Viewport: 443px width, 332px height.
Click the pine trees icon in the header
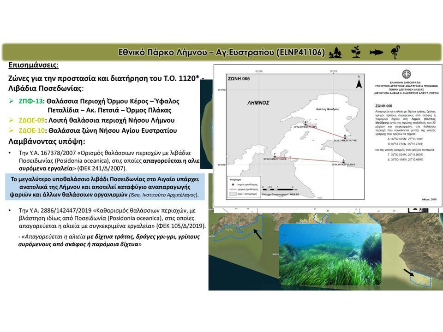335,53
